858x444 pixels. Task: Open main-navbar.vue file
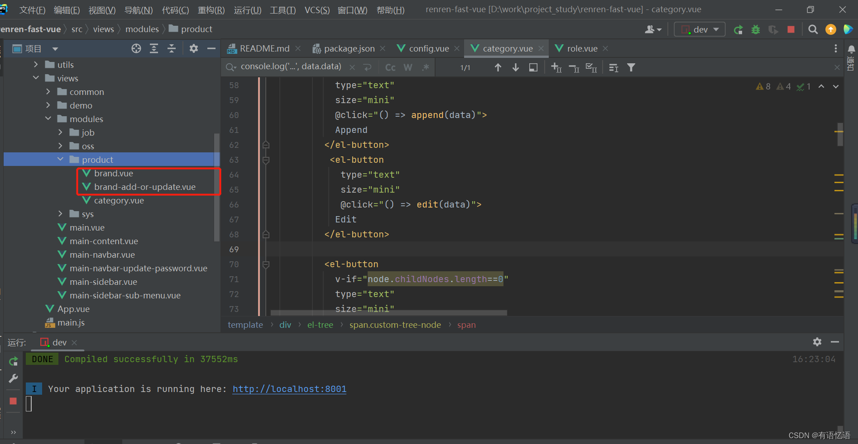tap(102, 255)
